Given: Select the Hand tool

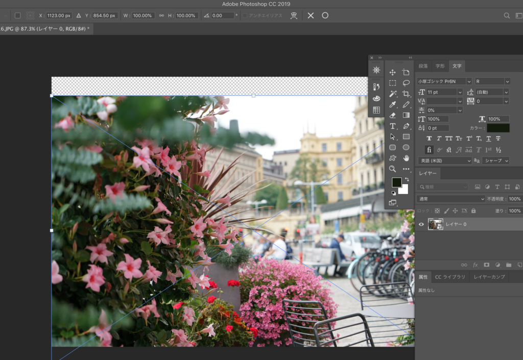Looking at the screenshot, I should coord(406,158).
